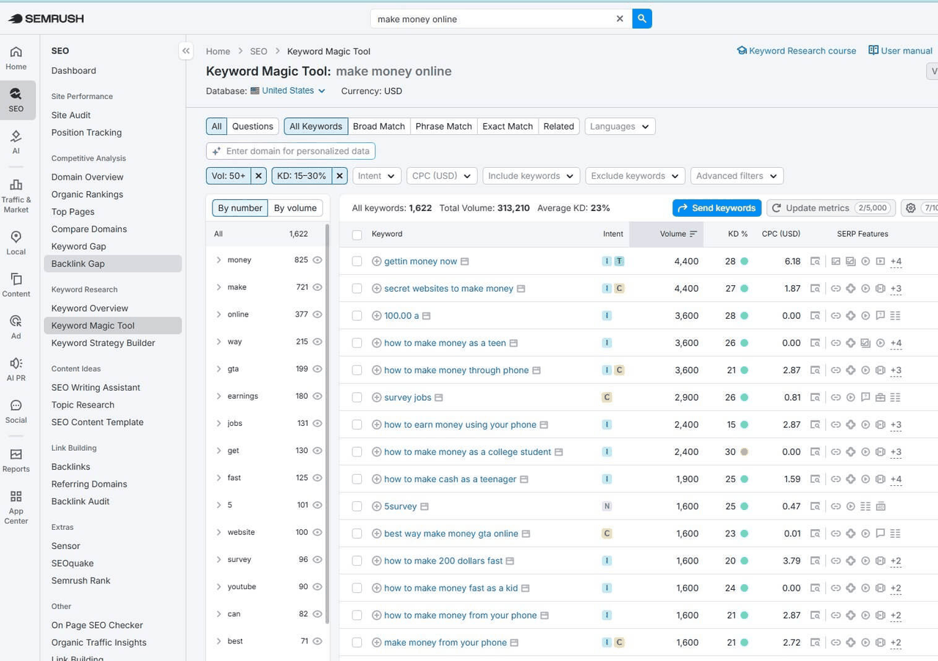This screenshot has height=661, width=938.
Task: Open the Home sidebar icon
Action: pyautogui.click(x=16, y=58)
